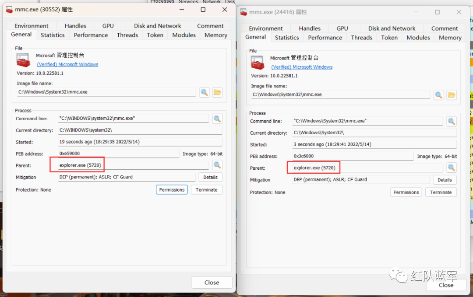The height and width of the screenshot is (297, 473).
Task: Terminate process in mmc.exe (24416) window
Action: (441, 192)
